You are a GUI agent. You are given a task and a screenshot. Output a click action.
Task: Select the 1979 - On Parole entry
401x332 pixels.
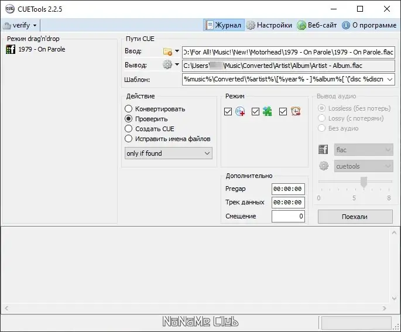click(42, 49)
